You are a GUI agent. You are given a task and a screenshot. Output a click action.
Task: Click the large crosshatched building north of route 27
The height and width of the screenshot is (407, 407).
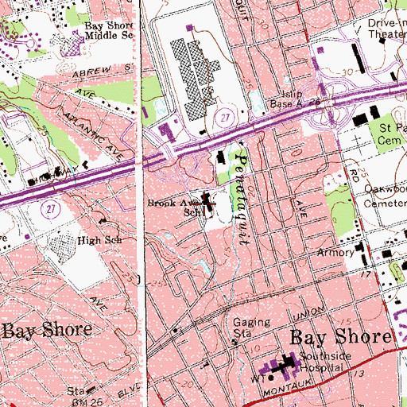196,79
